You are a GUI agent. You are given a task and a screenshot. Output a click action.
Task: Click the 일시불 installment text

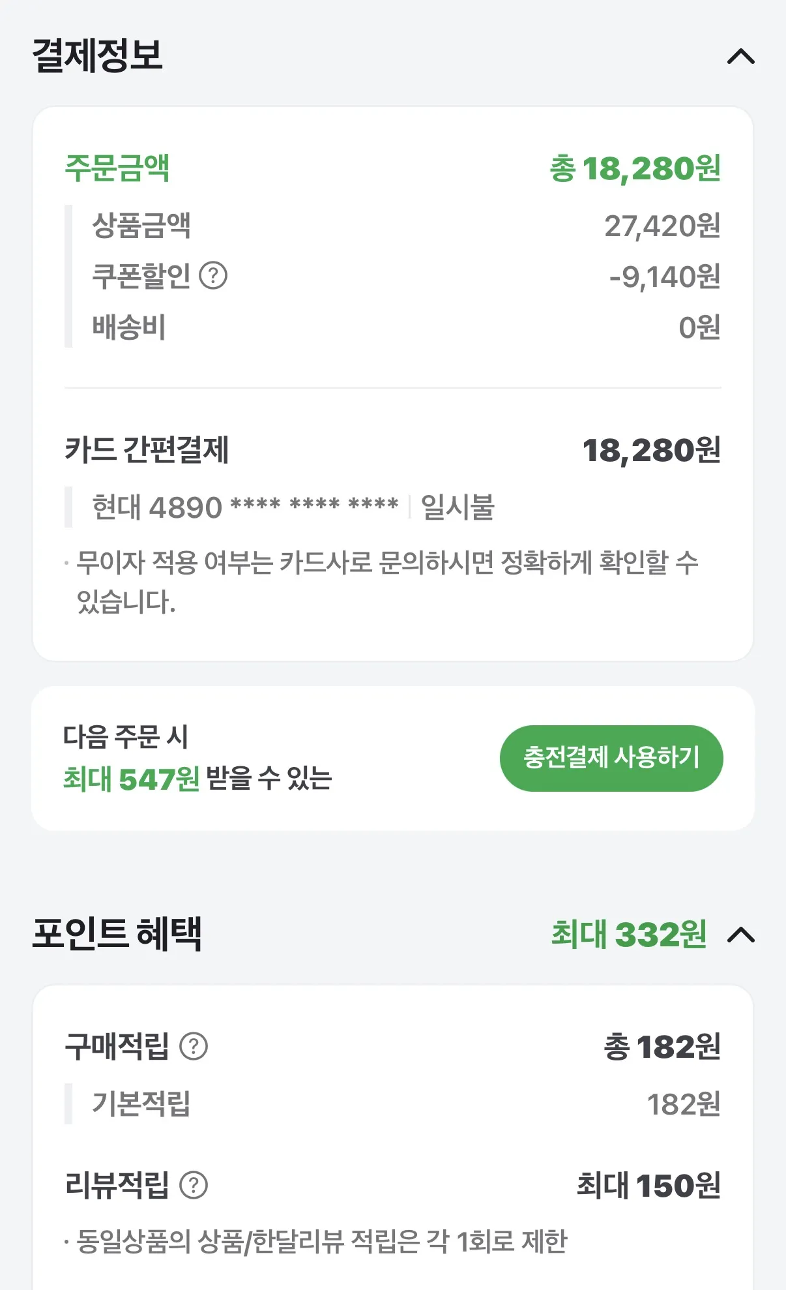458,507
